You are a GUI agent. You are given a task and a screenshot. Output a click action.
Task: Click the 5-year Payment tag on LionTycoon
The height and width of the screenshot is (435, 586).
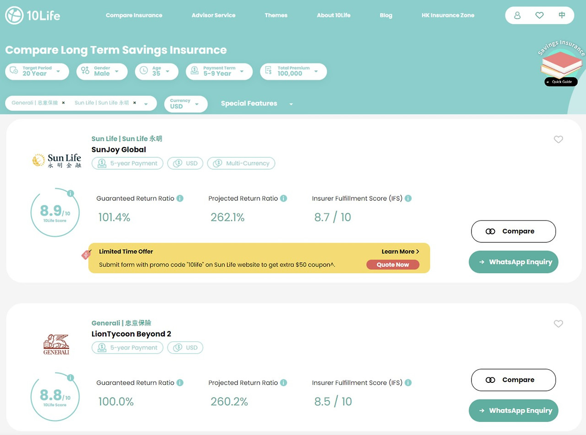127,348
